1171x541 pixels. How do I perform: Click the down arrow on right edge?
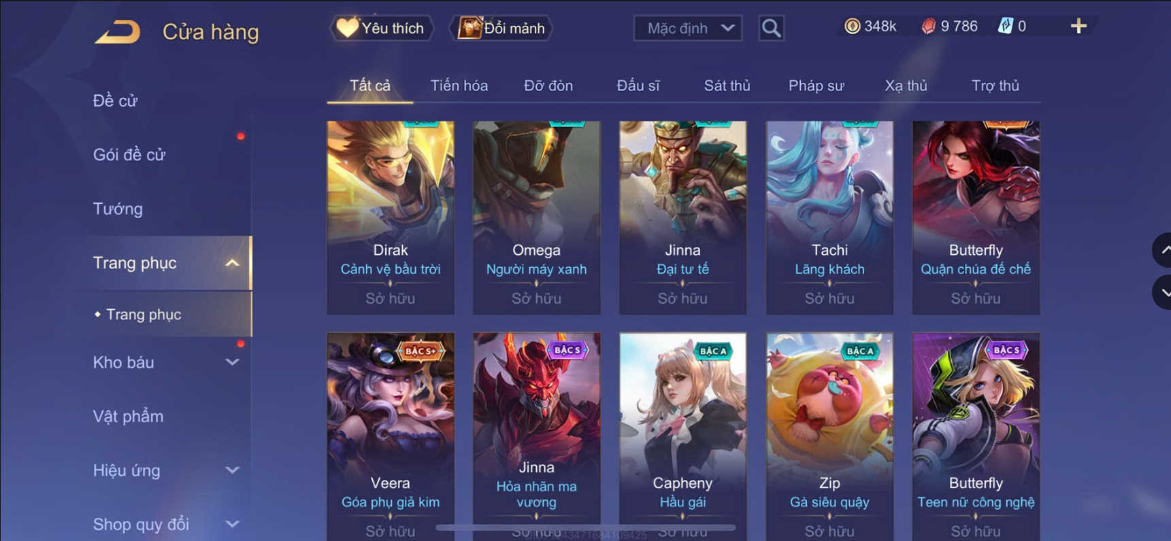(1163, 293)
